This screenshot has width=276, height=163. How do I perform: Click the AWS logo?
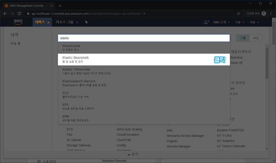tap(18, 22)
